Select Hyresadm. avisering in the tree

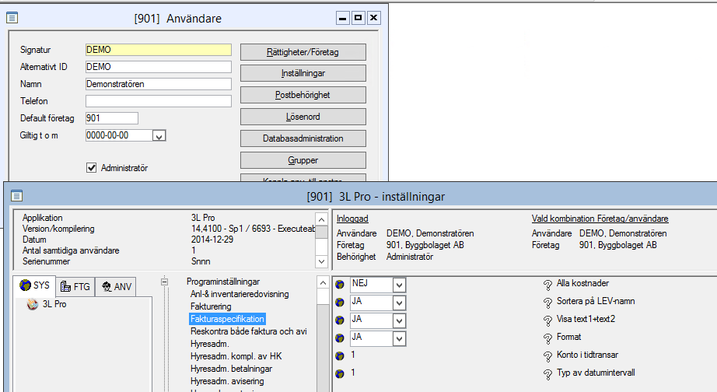[227, 380]
